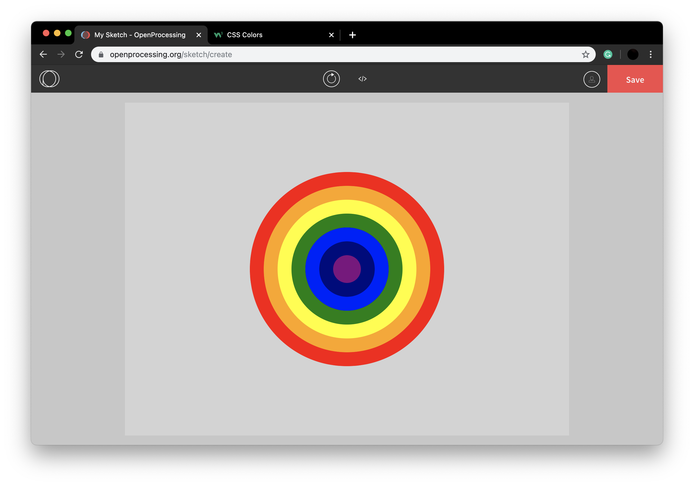Select My Sketch - OpenProcessing tab
Viewport: 694px width, 486px height.
click(140, 35)
